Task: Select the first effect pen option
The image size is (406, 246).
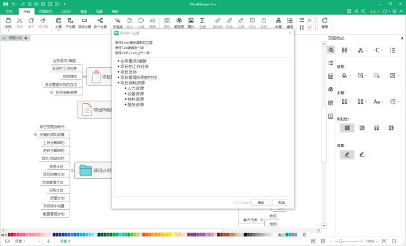Action: coord(347,155)
